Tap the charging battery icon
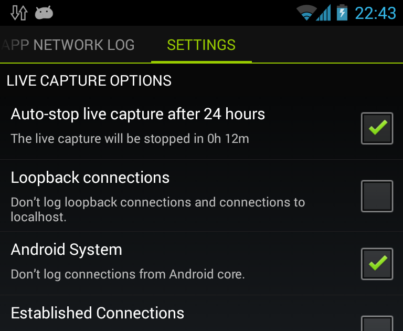This screenshot has width=403, height=331. coord(342,13)
